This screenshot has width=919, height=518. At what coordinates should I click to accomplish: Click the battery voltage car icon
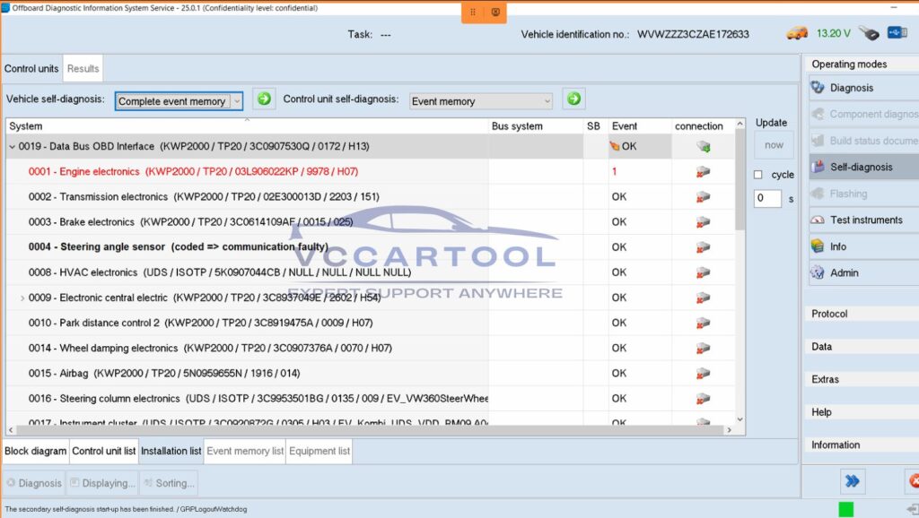(x=797, y=31)
